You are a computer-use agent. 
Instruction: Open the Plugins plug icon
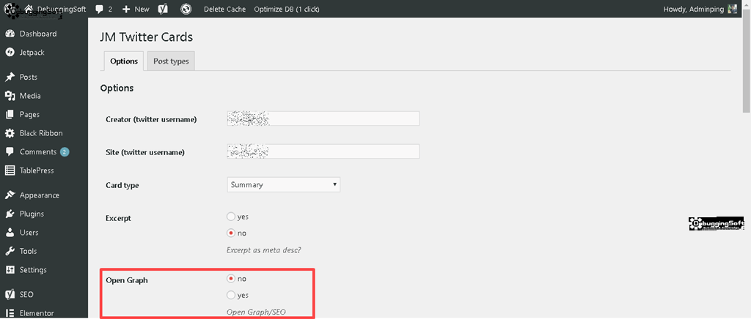coord(10,214)
